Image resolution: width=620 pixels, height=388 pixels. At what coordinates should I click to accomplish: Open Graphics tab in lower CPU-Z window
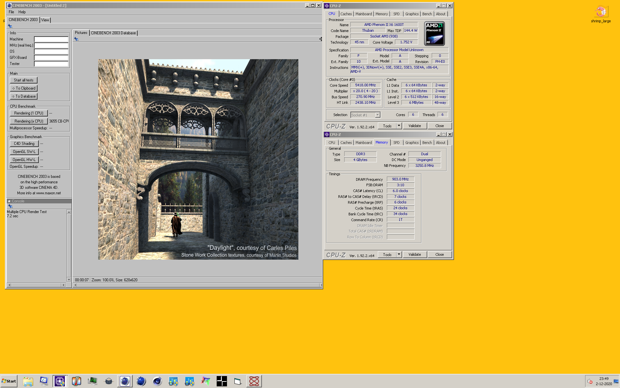point(412,143)
